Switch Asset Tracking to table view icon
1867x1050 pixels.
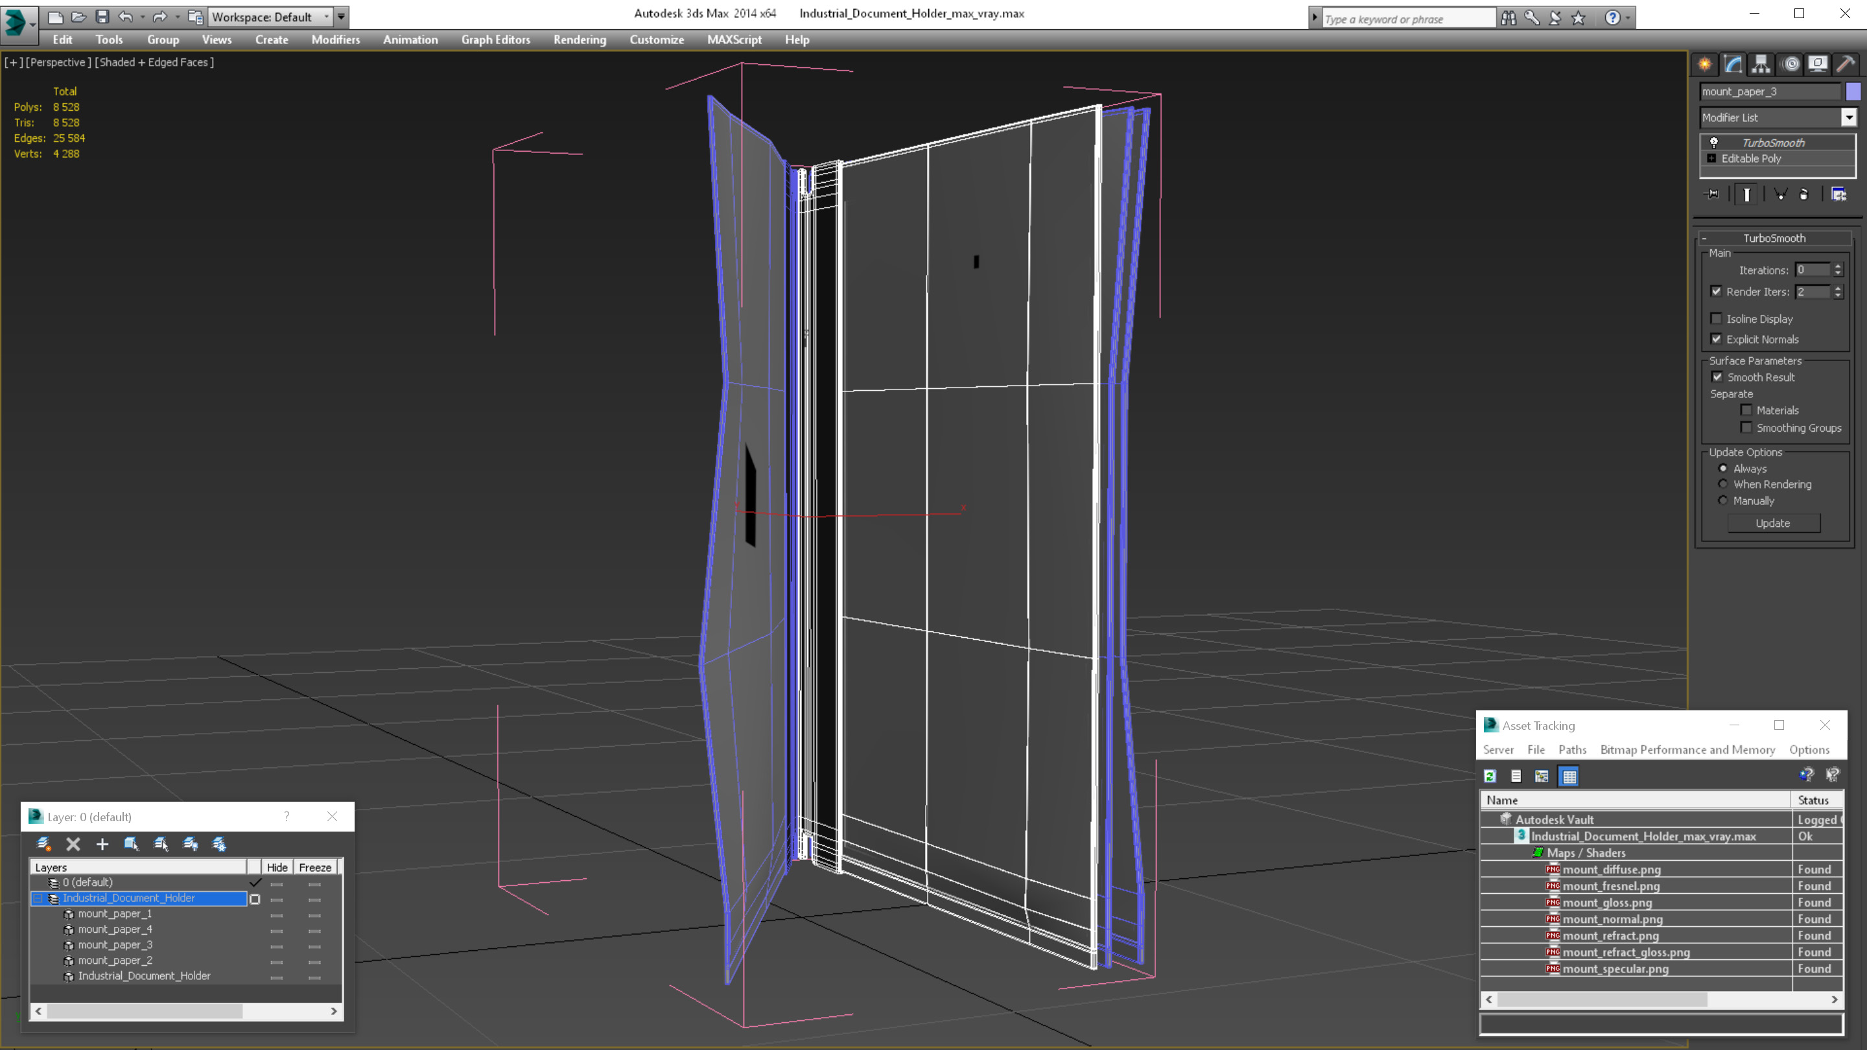1569,776
